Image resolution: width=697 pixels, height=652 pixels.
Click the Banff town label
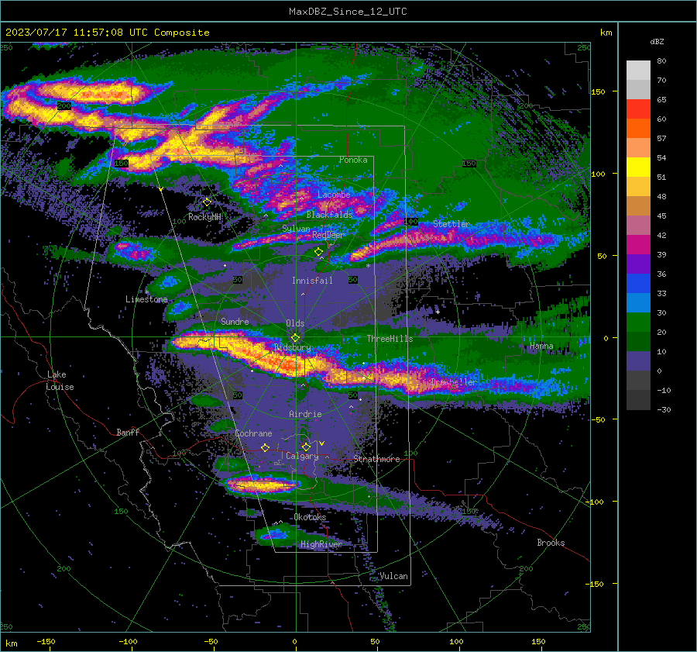click(128, 432)
